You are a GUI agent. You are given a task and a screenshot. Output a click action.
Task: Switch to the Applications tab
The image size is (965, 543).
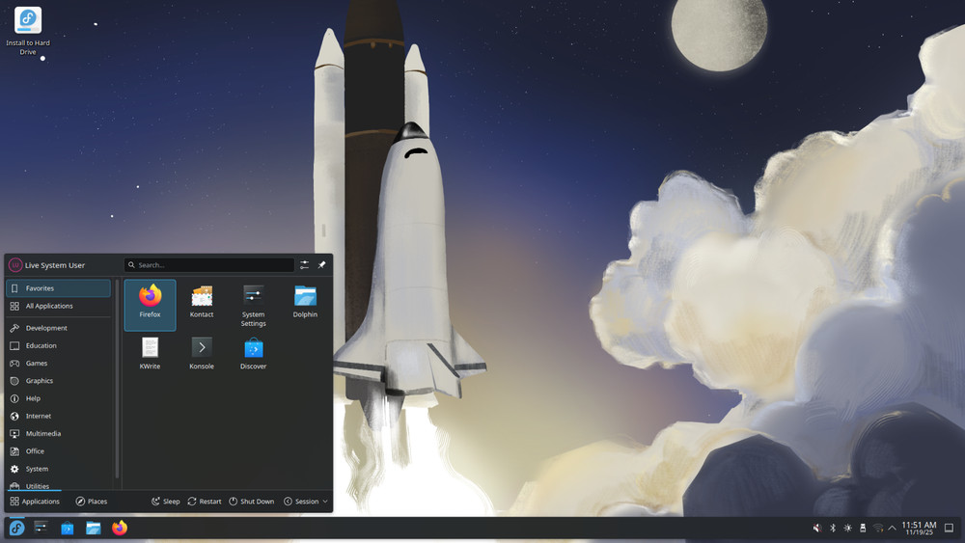pyautogui.click(x=35, y=502)
